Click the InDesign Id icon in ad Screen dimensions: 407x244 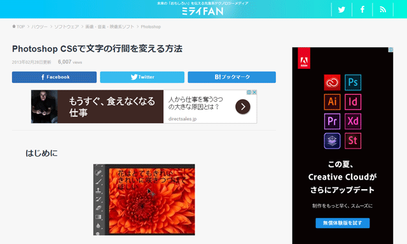(353, 102)
